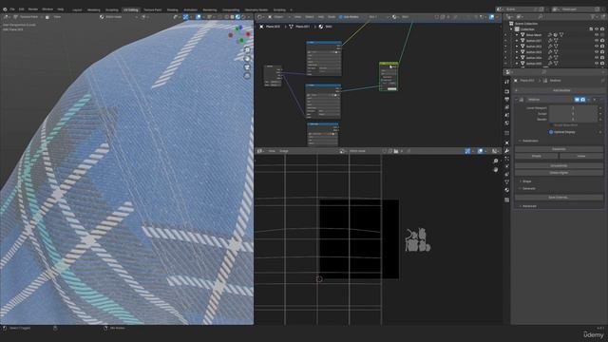This screenshot has width=608, height=342.
Task: Open viewport shading options dropdown arrow
Action: coord(249,17)
